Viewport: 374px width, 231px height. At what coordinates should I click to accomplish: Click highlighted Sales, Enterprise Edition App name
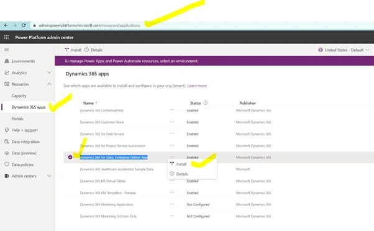tap(114, 157)
